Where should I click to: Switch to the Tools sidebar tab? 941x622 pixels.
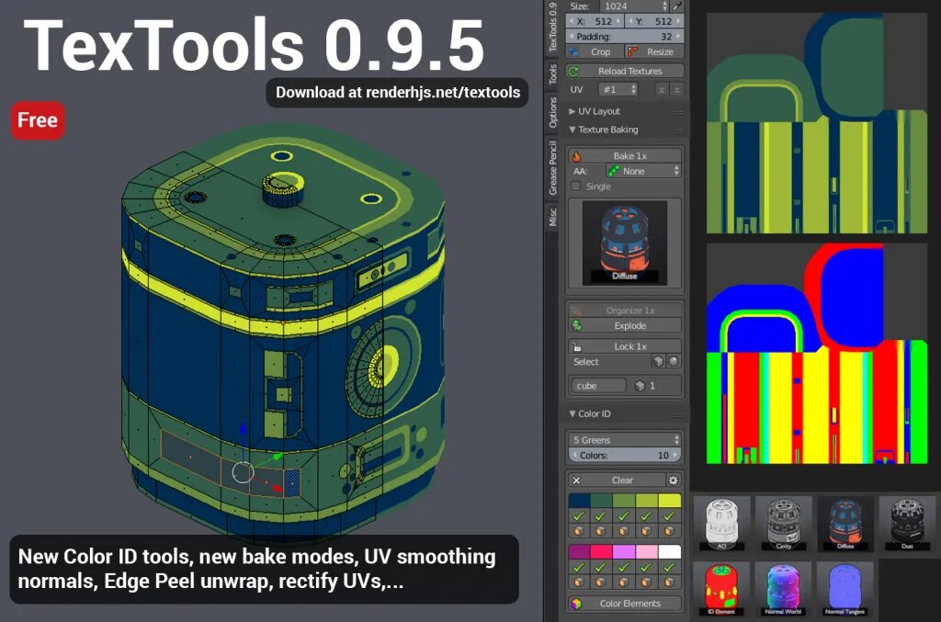pos(552,74)
